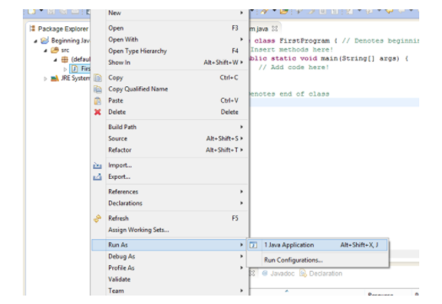This screenshot has width=442, height=304.
Task: Click the Declaration view icon
Action: (303, 274)
